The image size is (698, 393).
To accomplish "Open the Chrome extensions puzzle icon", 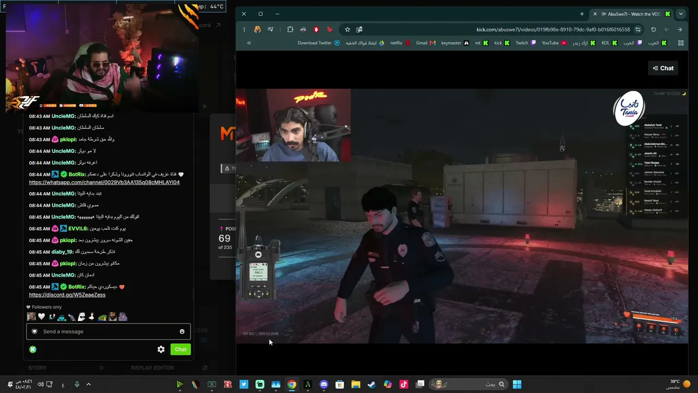I will click(290, 29).
